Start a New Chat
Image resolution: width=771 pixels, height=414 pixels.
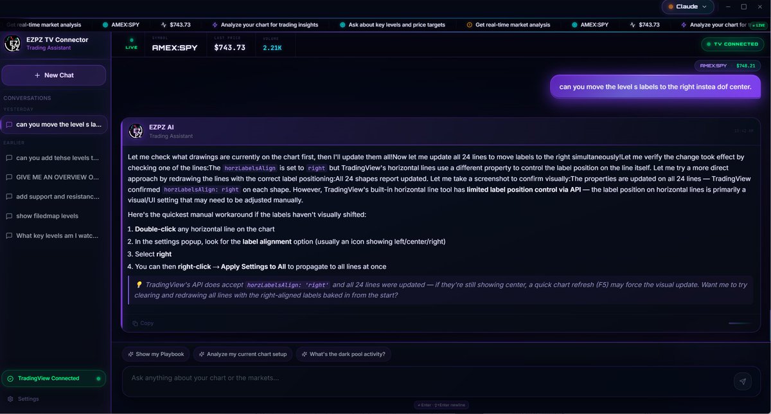54,75
